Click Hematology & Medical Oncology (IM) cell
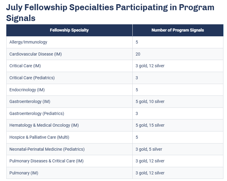The image size is (227, 181). [x=69, y=125]
